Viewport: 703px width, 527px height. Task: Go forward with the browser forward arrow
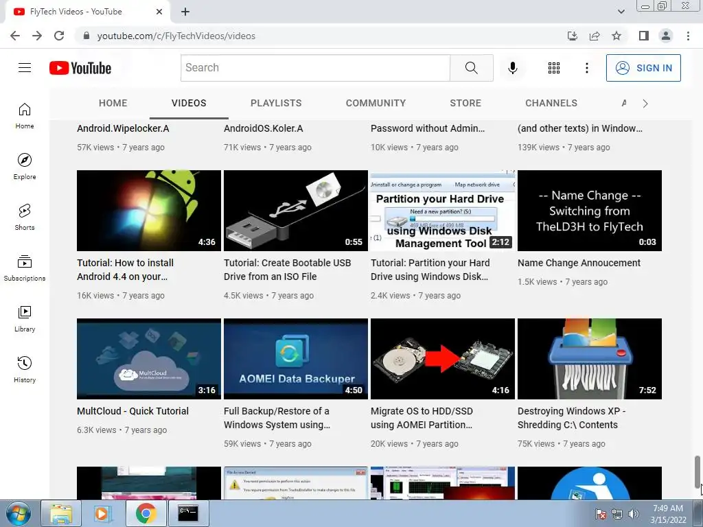tap(37, 36)
